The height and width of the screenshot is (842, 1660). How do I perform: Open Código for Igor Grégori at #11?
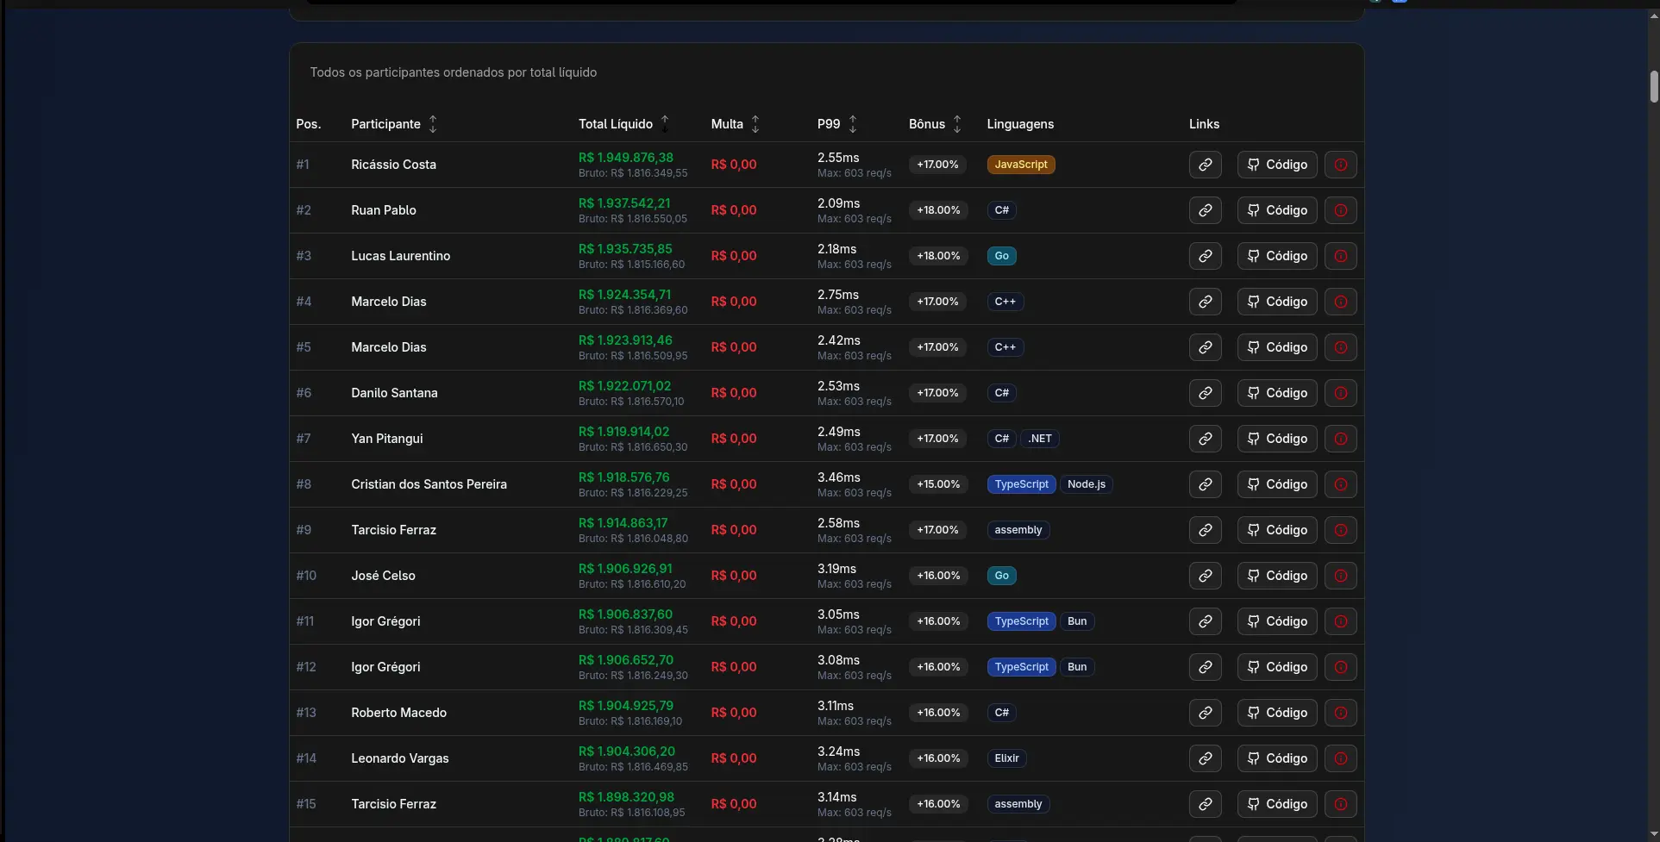click(1277, 621)
